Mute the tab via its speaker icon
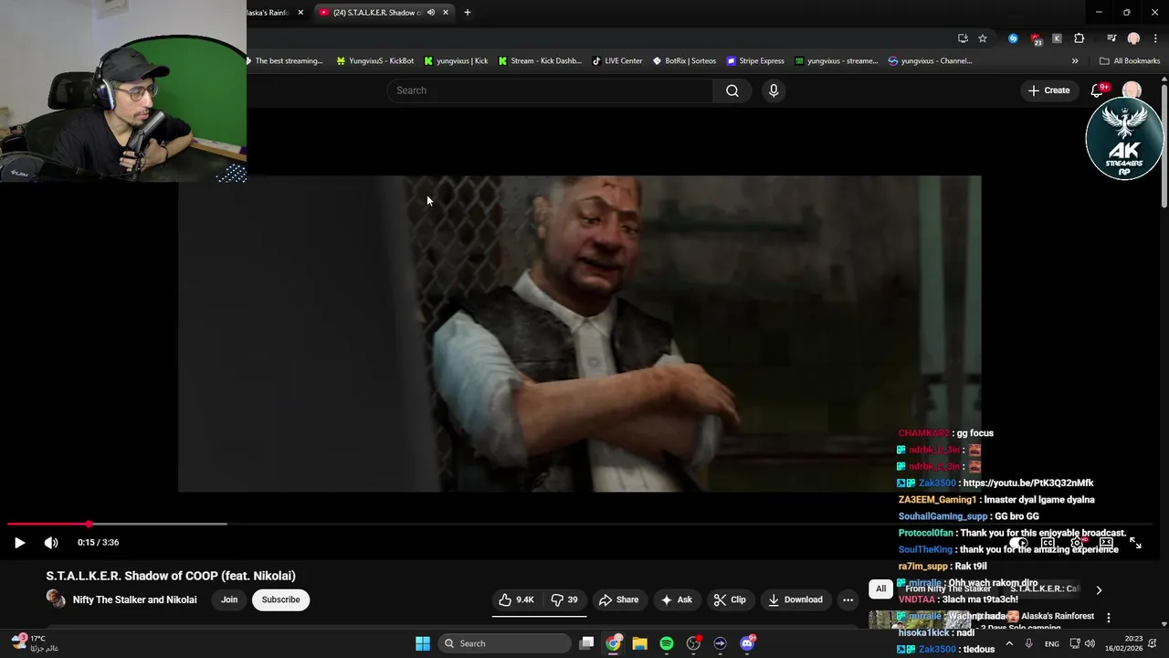Viewport: 1169px width, 658px height. tap(430, 12)
